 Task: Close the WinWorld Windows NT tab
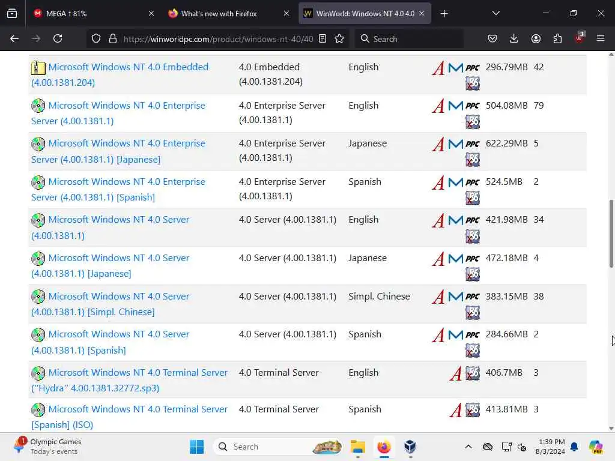tap(422, 13)
